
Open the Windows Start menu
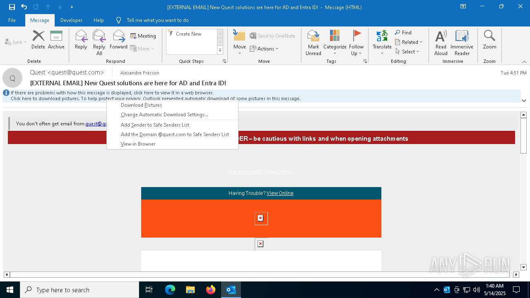tap(10, 290)
